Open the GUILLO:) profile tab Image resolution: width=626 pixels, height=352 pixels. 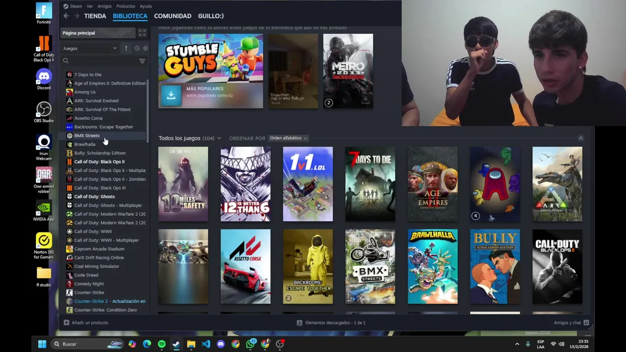coord(211,16)
